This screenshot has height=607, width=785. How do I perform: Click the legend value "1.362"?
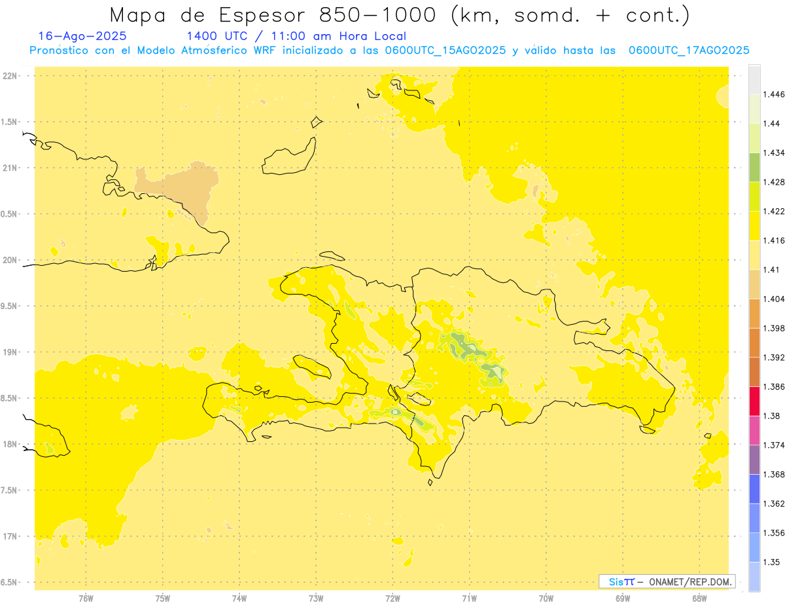775,504
